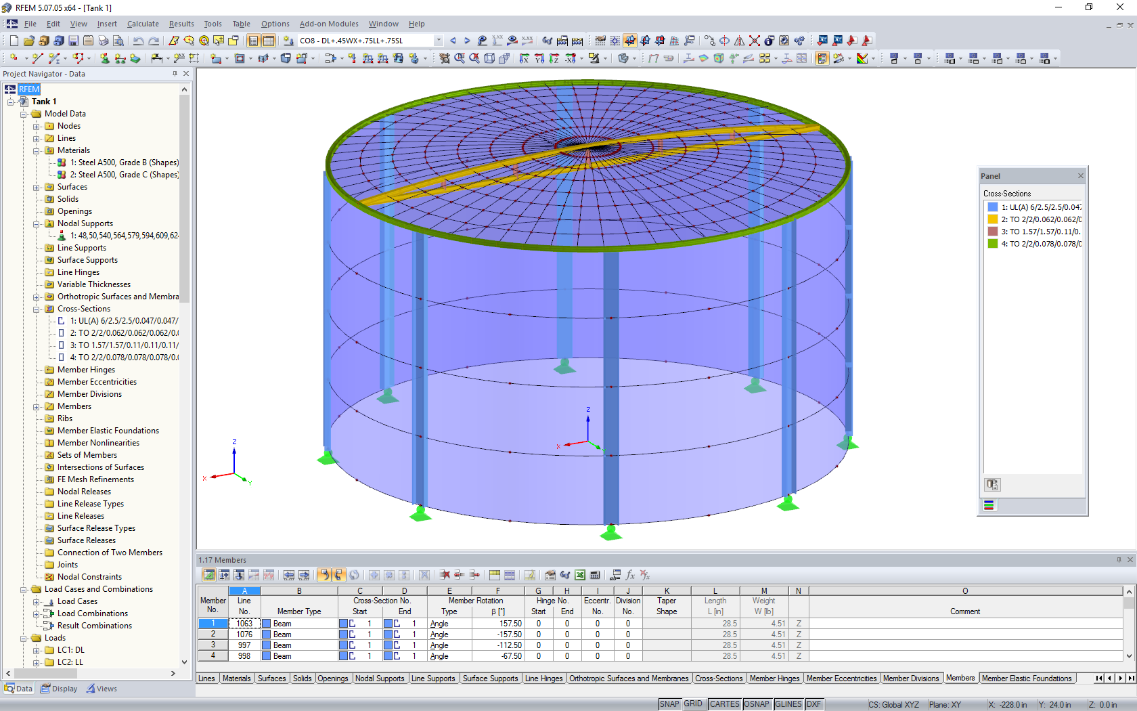The height and width of the screenshot is (711, 1137).
Task: Export the Members table to Excel
Action: (580, 575)
